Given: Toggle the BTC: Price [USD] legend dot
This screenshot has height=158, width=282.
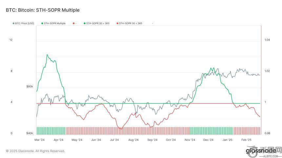Looking at the screenshot, I should [x=13, y=24].
